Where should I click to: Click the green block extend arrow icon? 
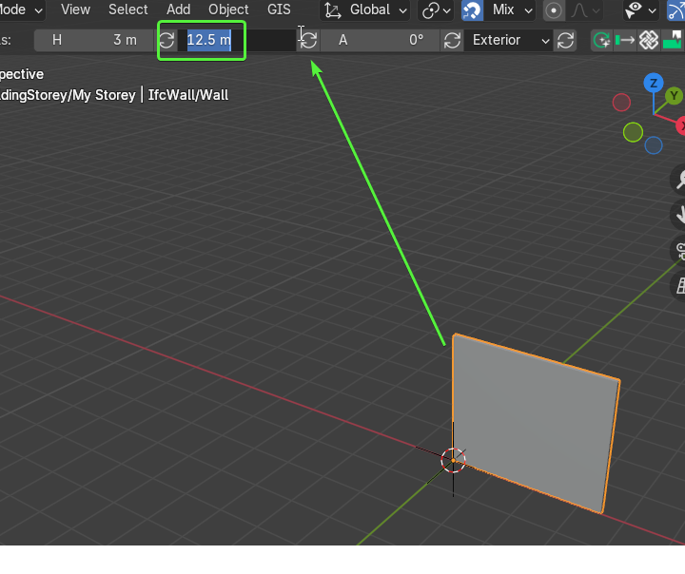(625, 41)
